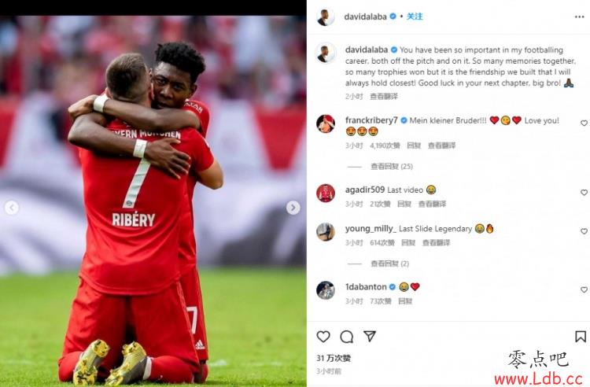
Task: Reply to agadir509's comment
Action: pyautogui.click(x=404, y=204)
